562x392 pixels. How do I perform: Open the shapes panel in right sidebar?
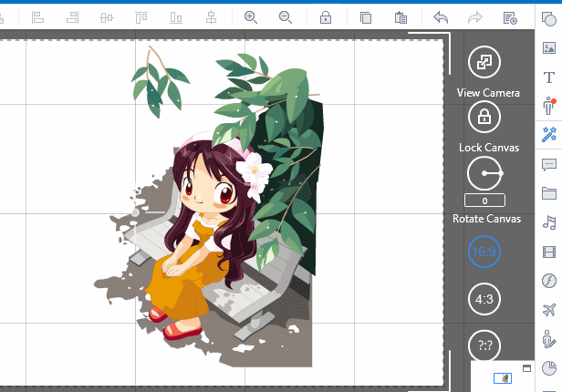(x=548, y=18)
